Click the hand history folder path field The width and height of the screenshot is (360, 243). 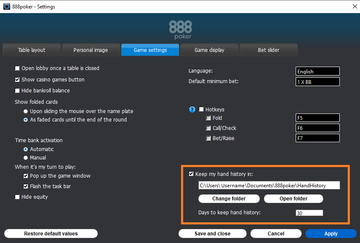pyautogui.click(x=269, y=185)
